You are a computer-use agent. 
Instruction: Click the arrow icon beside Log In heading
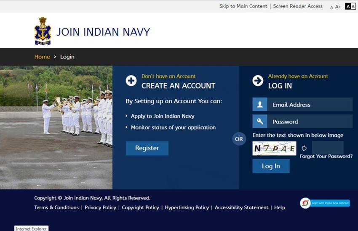(258, 81)
